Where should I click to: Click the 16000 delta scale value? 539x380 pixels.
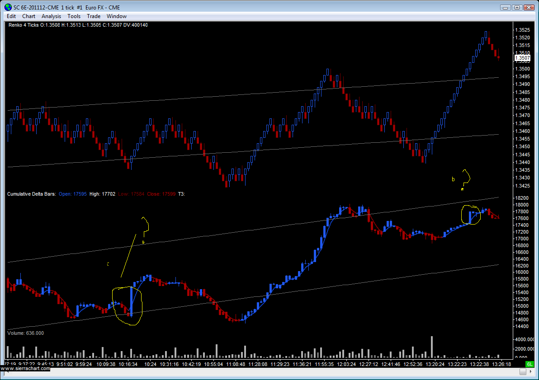tap(522, 272)
